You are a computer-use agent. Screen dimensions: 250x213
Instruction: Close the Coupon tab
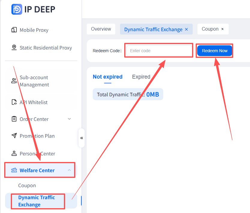(222, 29)
